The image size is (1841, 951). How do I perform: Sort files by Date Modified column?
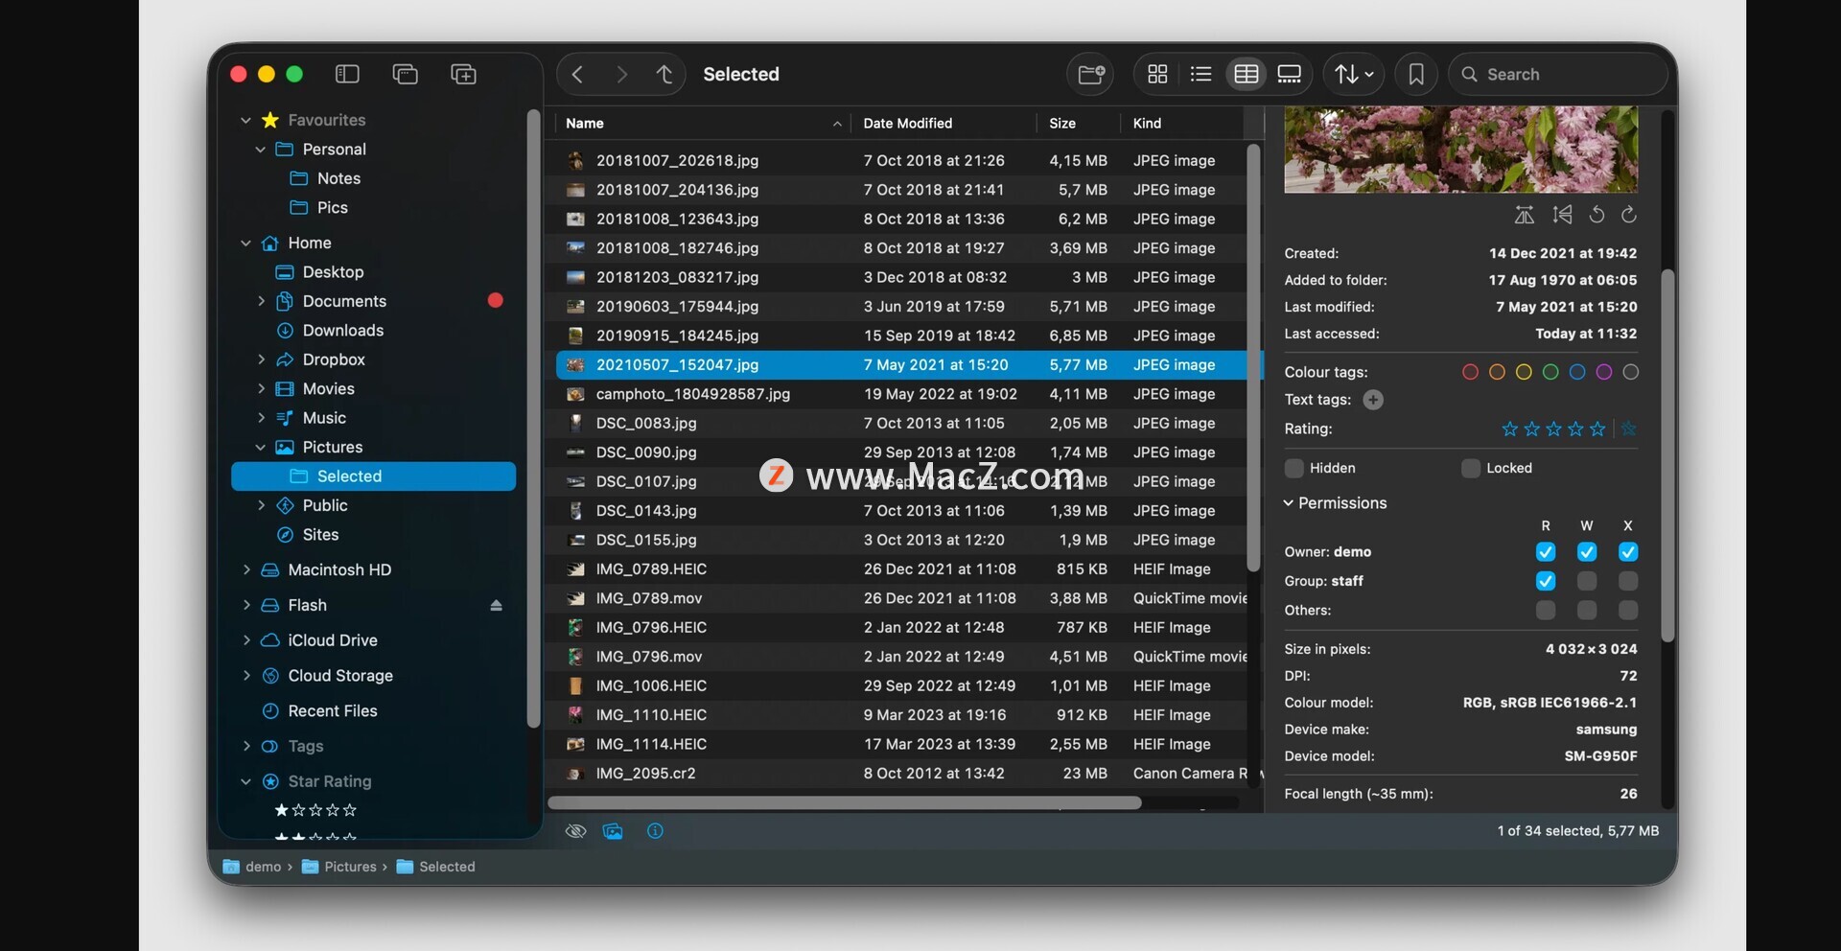point(907,124)
